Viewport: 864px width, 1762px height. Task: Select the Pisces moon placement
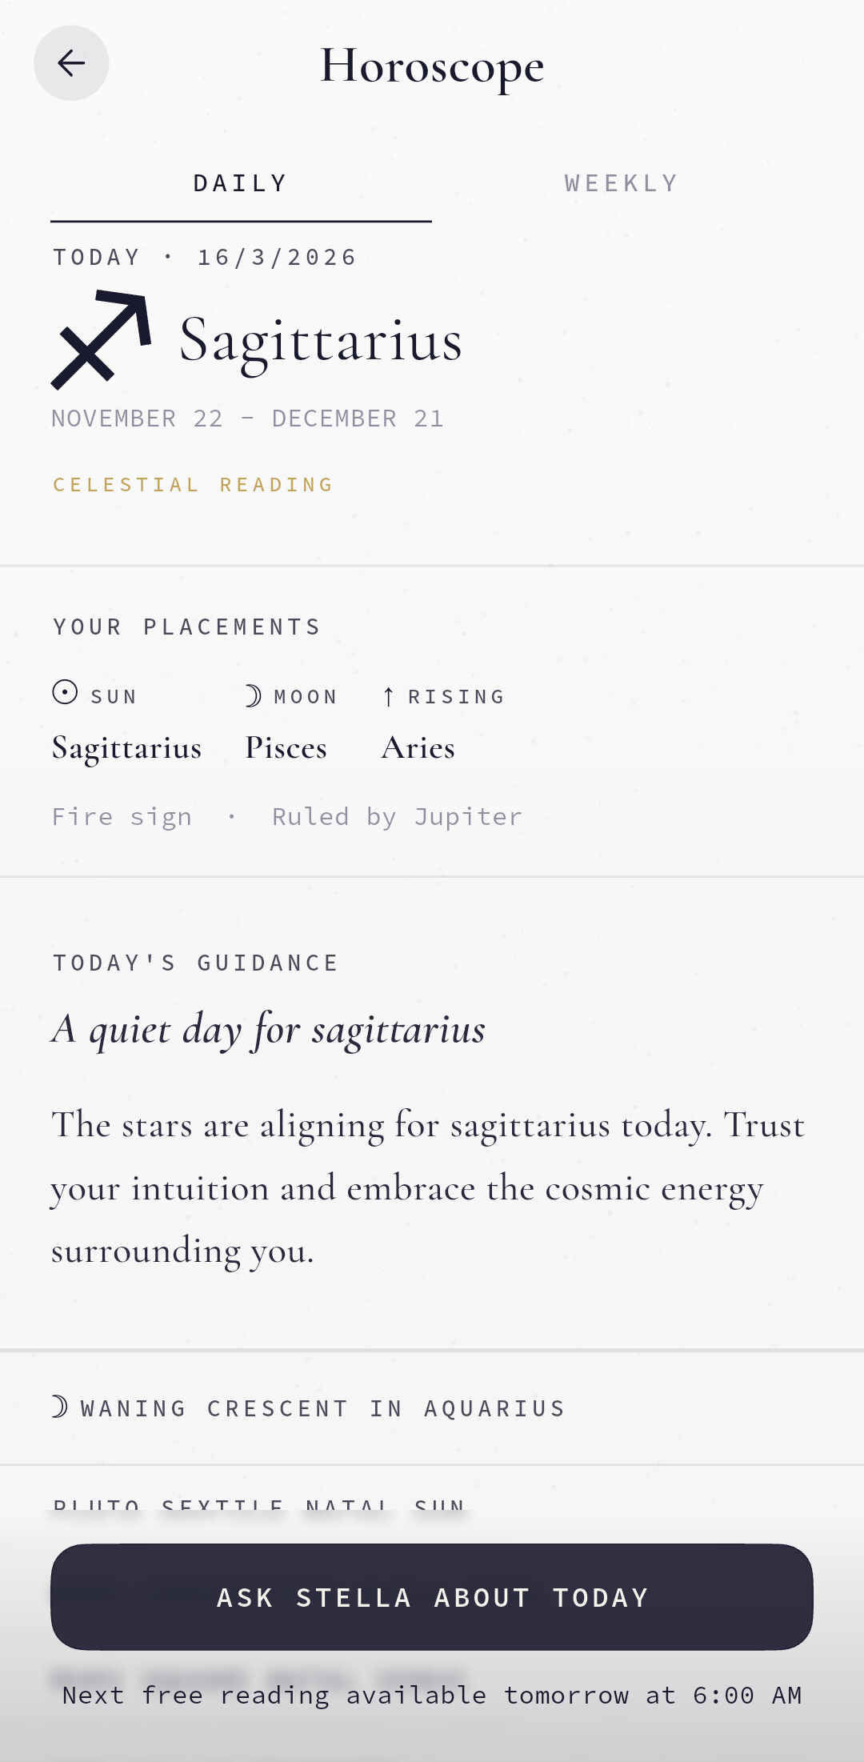286,748
